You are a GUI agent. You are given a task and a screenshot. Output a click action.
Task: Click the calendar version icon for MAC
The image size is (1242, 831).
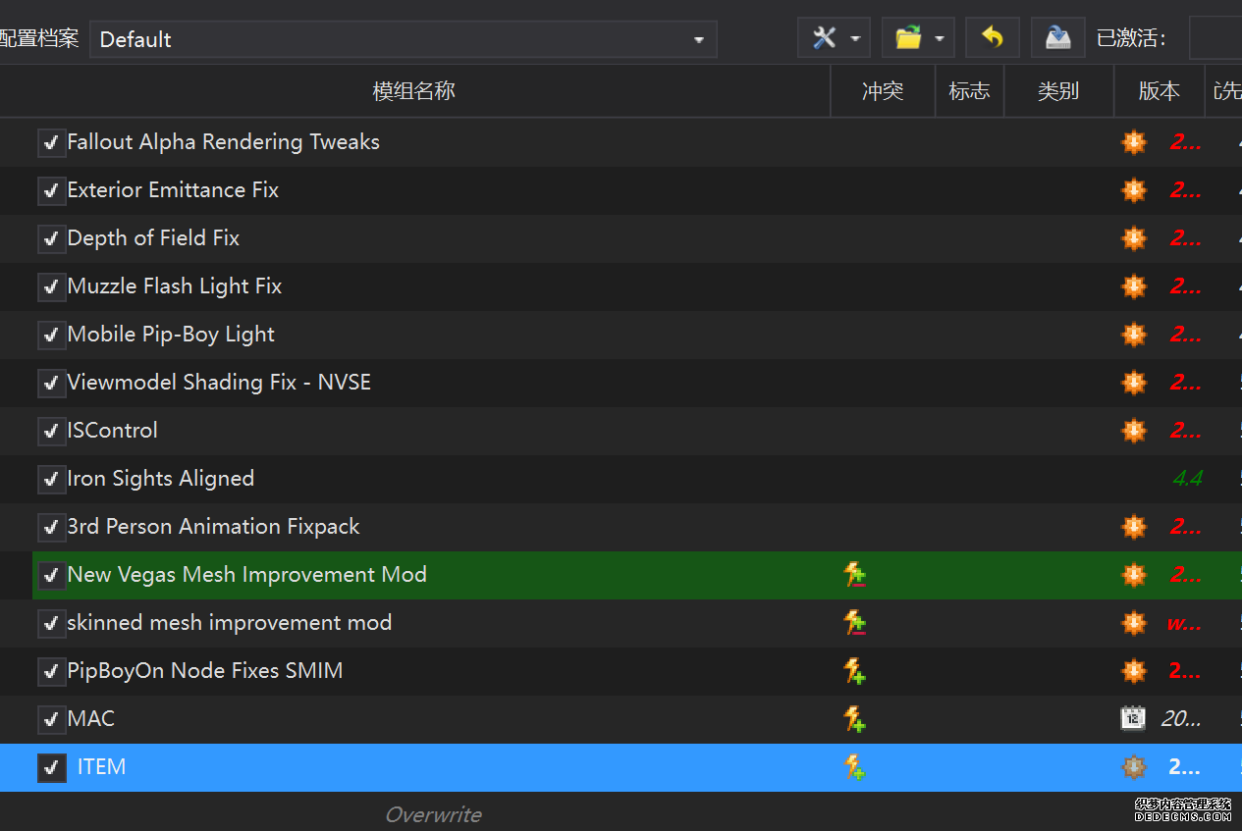(1133, 719)
